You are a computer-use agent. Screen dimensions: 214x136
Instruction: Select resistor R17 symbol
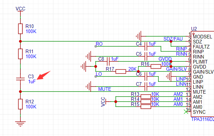click(x=121, y=71)
